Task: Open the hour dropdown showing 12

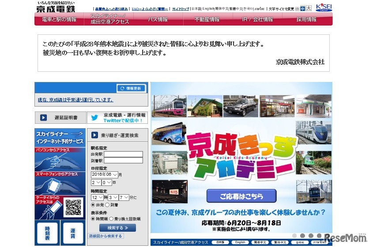Action: [x=97, y=197]
